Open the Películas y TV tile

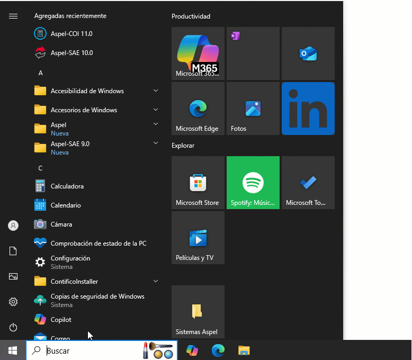click(198, 238)
